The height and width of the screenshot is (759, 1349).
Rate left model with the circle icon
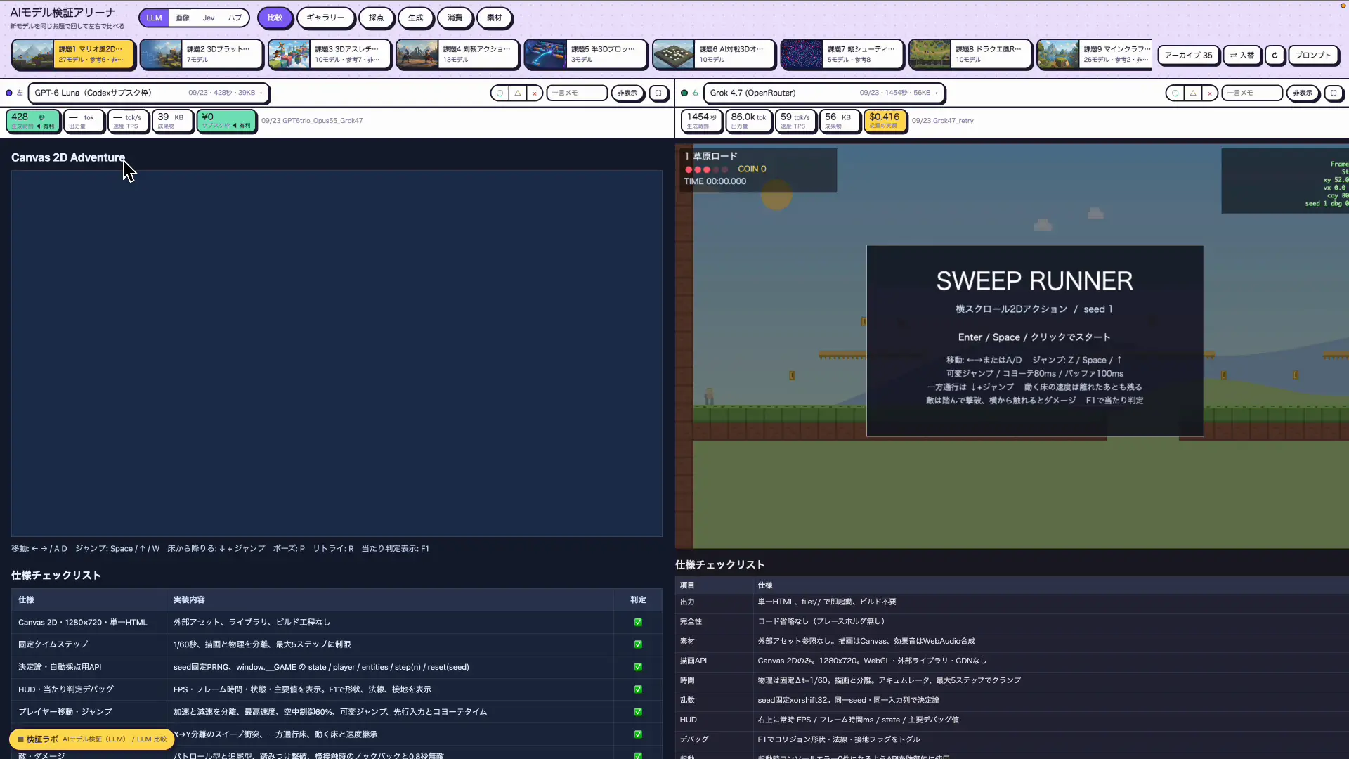pyautogui.click(x=500, y=93)
